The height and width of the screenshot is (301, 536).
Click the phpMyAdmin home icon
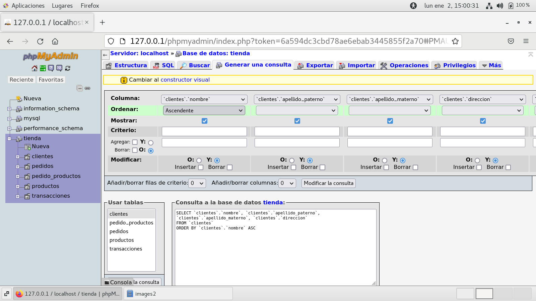coord(34,68)
